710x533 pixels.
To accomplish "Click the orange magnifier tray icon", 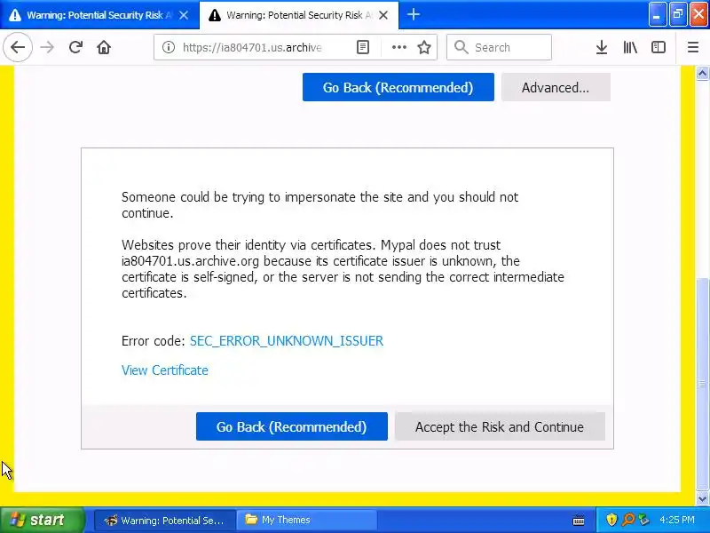I will point(628,520).
